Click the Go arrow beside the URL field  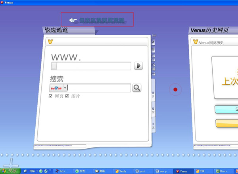click(x=138, y=66)
